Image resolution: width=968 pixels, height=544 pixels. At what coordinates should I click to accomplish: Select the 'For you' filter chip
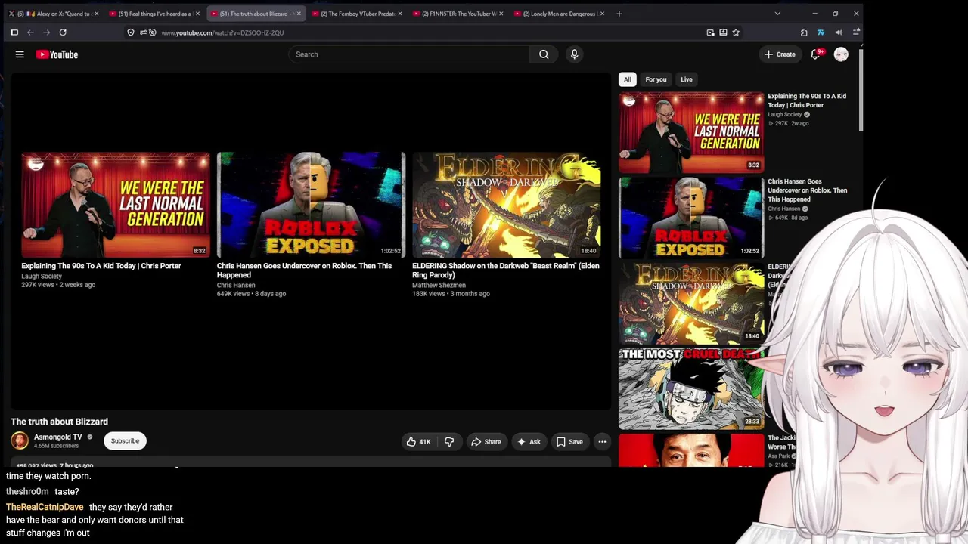(656, 79)
